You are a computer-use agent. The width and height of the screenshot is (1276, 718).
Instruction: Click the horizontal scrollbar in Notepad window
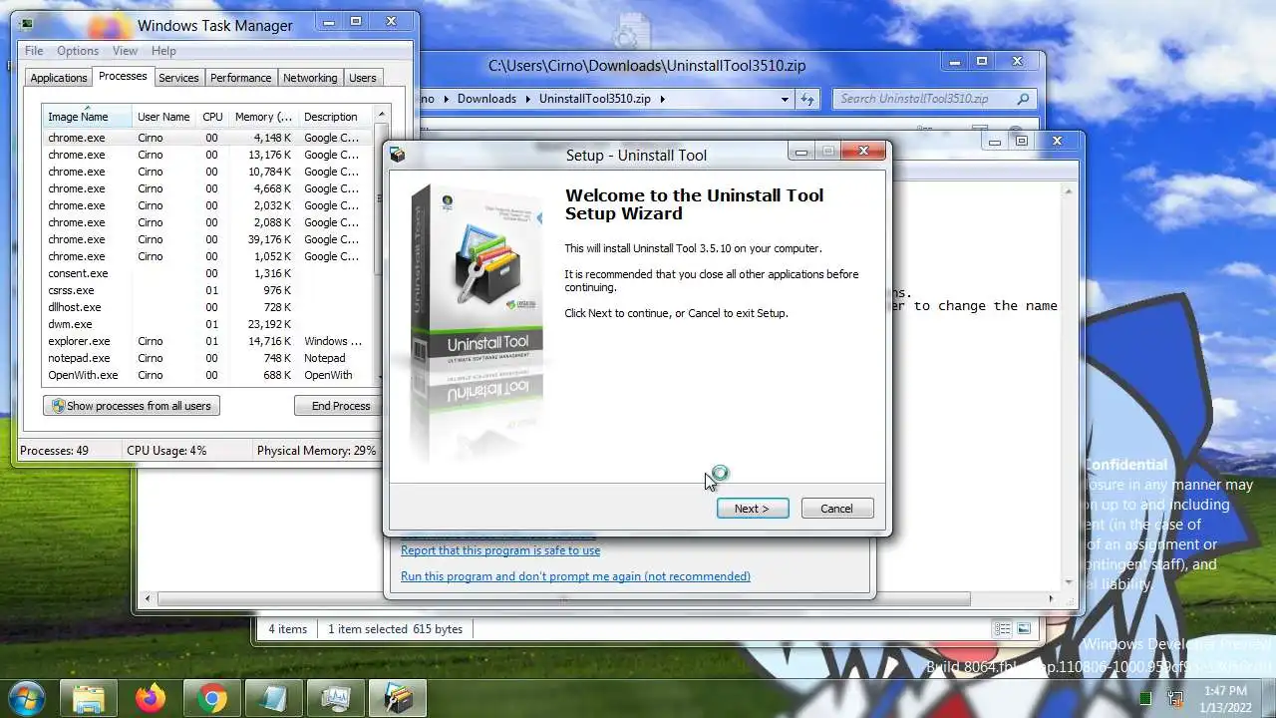pyautogui.click(x=563, y=598)
